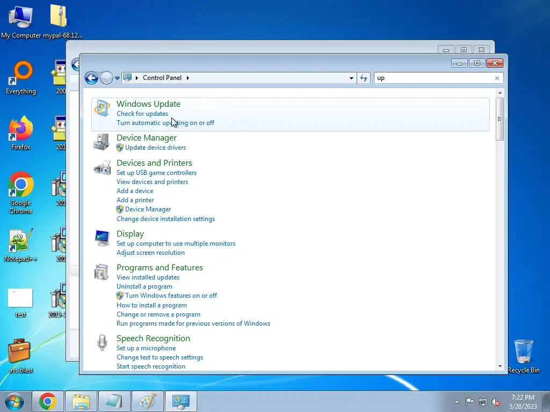Click Change text to speech settings

[x=160, y=357]
